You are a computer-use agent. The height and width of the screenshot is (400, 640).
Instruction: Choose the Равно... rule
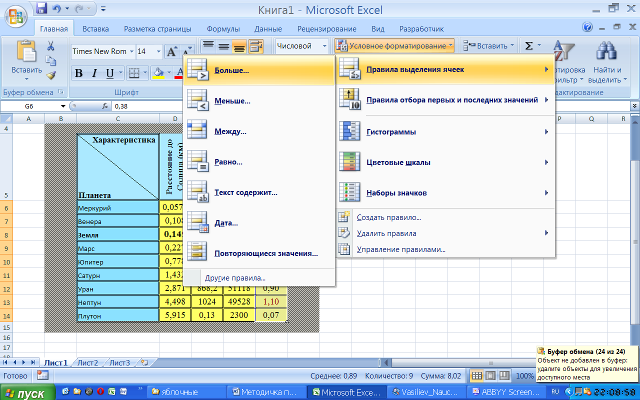point(258,162)
